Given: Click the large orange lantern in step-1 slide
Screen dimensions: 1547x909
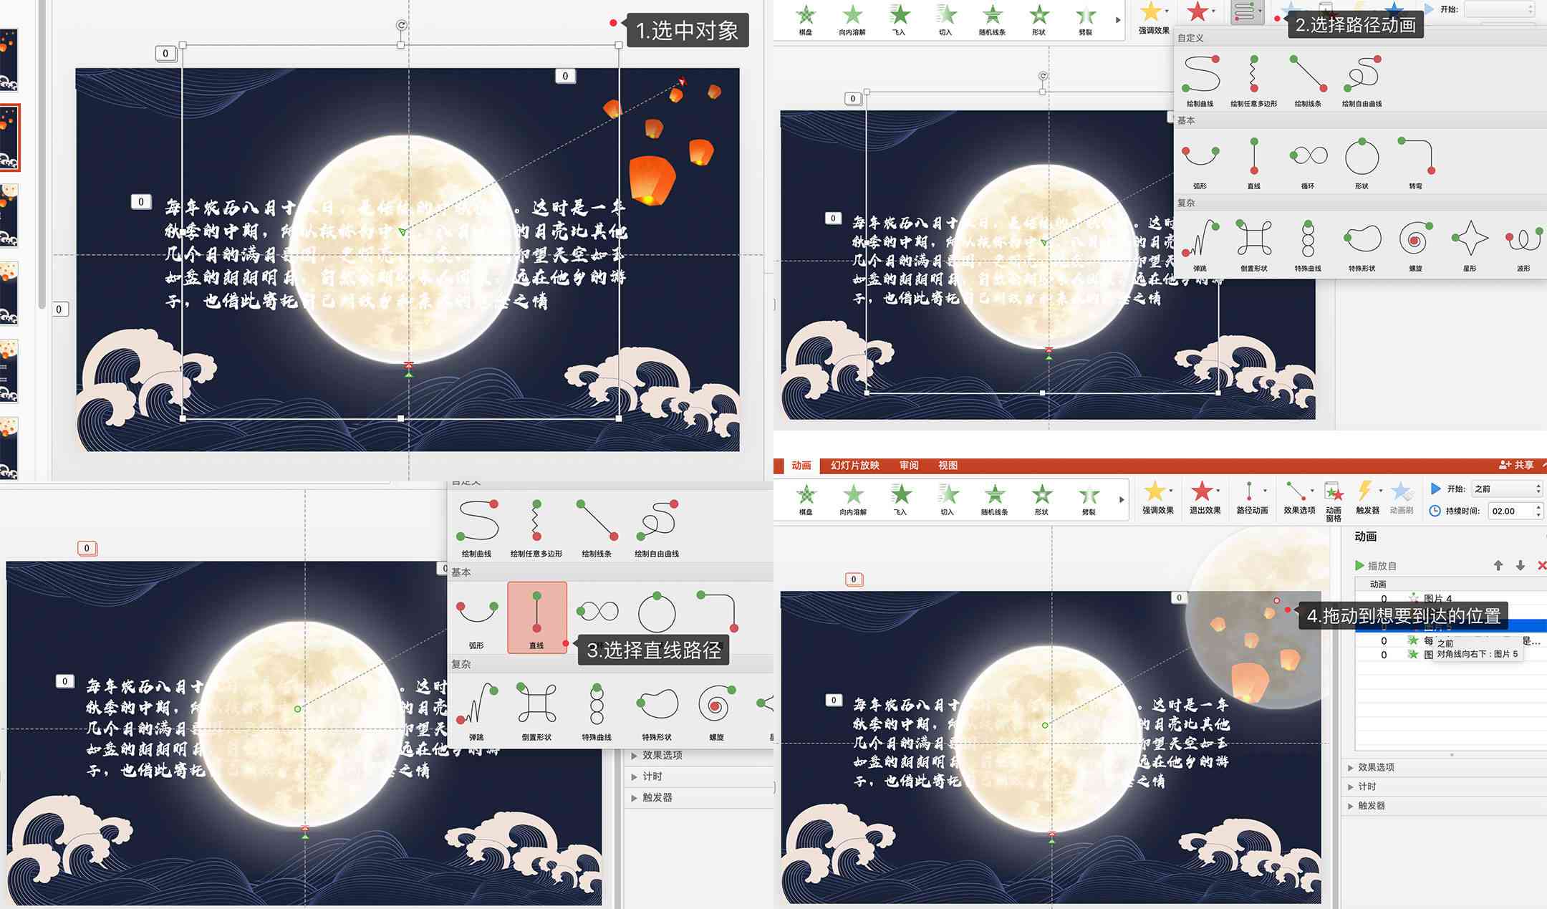Looking at the screenshot, I should [652, 180].
